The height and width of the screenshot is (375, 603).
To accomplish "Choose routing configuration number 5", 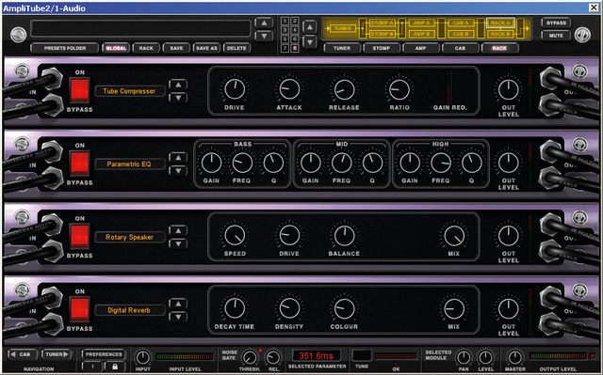I will (285, 39).
